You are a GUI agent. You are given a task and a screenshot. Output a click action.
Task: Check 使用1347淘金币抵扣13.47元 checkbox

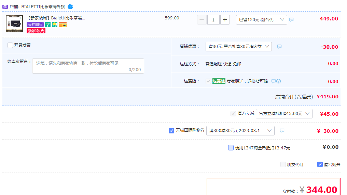231,148
